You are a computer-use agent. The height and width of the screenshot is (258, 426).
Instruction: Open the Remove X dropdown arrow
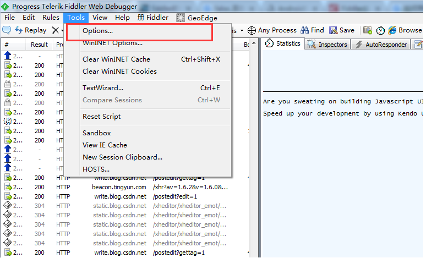click(62, 30)
